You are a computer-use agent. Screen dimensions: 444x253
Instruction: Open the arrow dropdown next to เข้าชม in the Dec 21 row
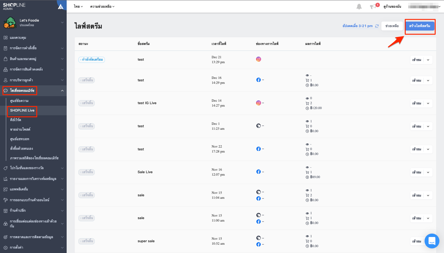pyautogui.click(x=428, y=60)
